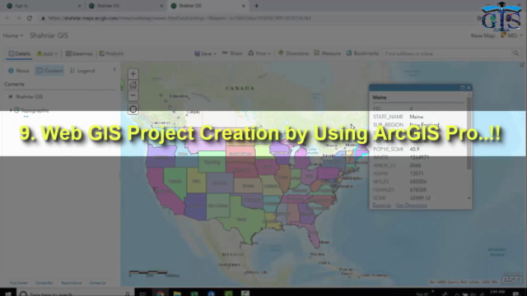Image resolution: width=527 pixels, height=296 pixels.
Task: Maximize the Maine popup window
Action: 463,88
